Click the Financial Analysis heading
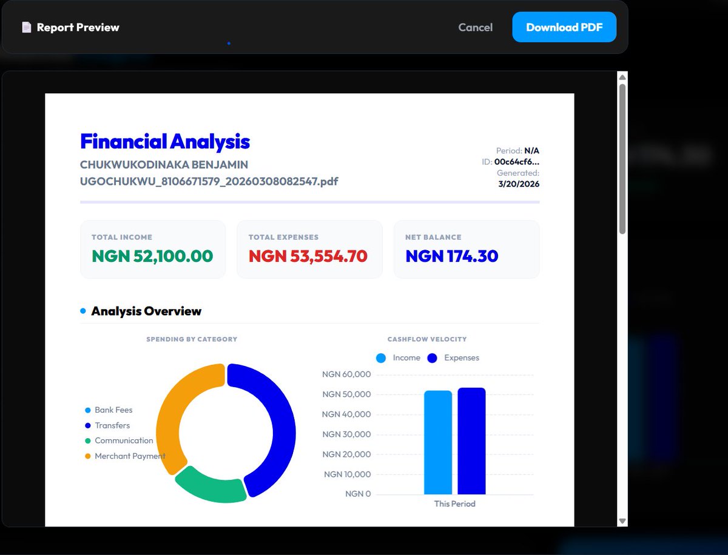 pos(165,141)
